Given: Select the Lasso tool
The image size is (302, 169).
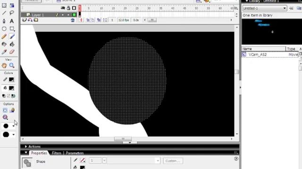Looking at the screenshot, I should click(x=12, y=13).
